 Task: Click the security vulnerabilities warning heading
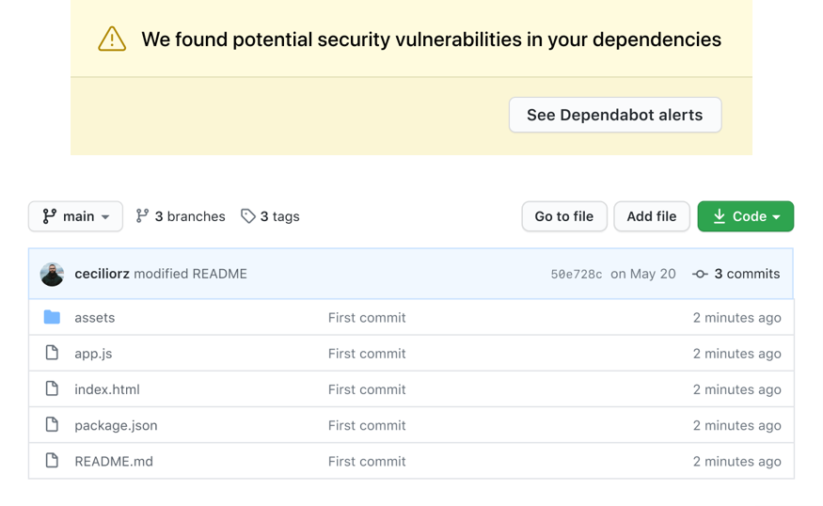click(x=432, y=40)
